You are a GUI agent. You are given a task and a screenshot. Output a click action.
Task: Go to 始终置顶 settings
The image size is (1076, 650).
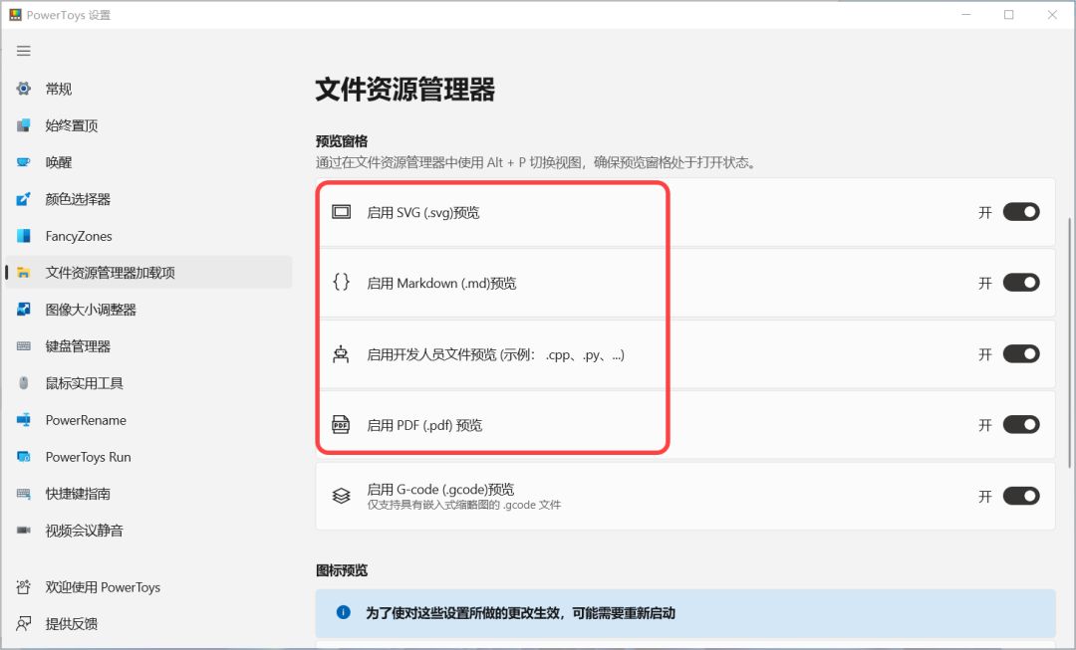[x=148, y=125]
